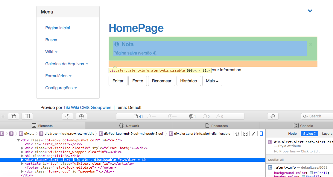Open the Página inicial menu link
Screen dimensions: 333x177
click(57, 28)
